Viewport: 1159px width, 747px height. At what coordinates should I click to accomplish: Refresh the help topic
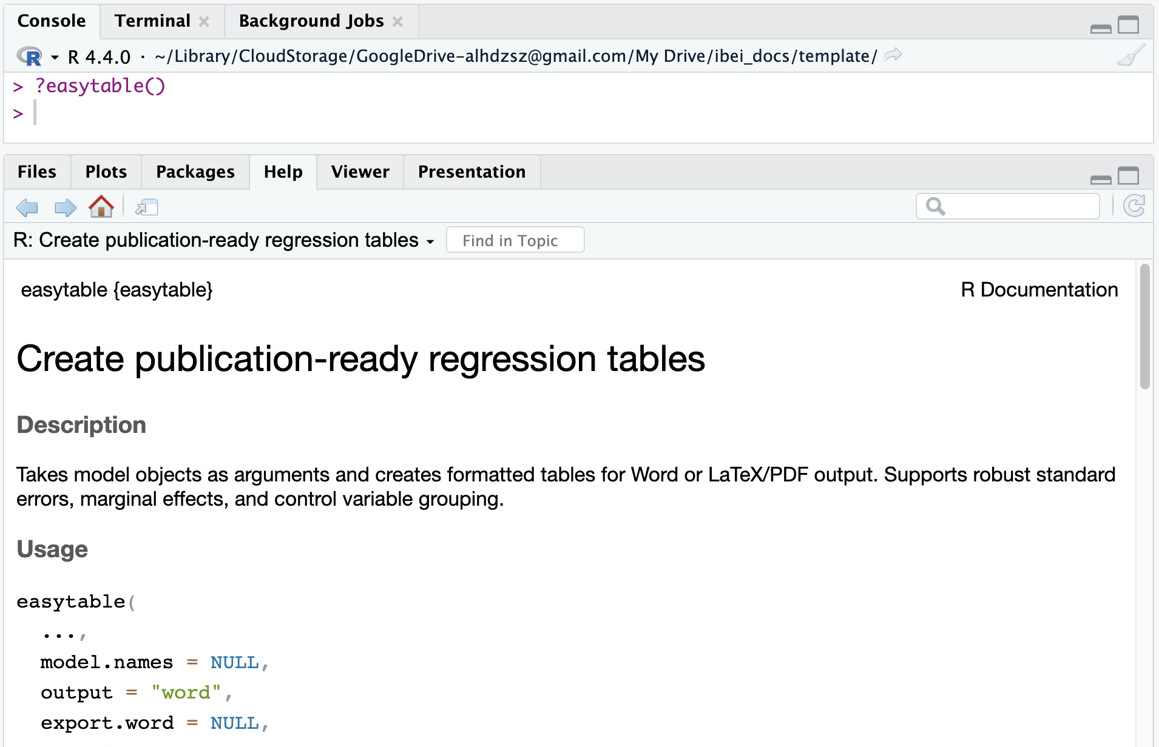pos(1134,206)
